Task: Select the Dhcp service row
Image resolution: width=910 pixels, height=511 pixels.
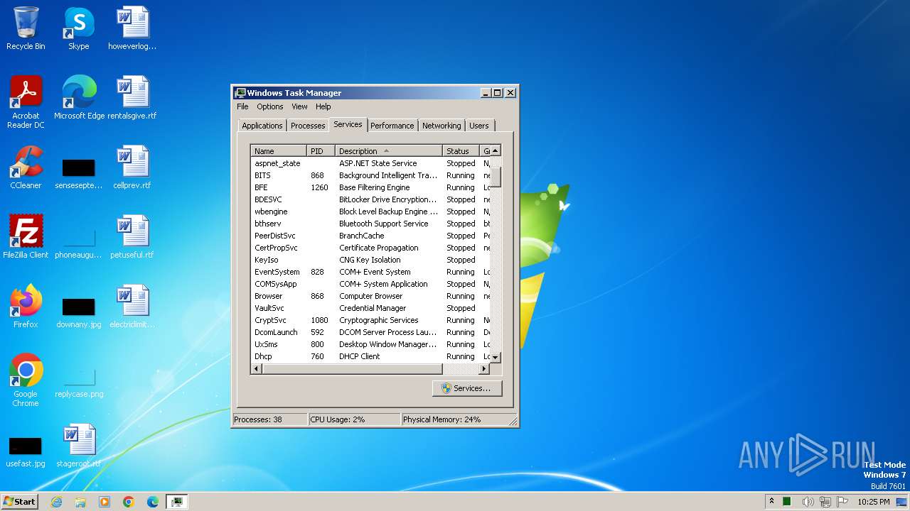Action: tap(370, 356)
